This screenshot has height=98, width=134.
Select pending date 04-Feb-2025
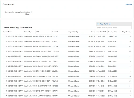(112, 37)
